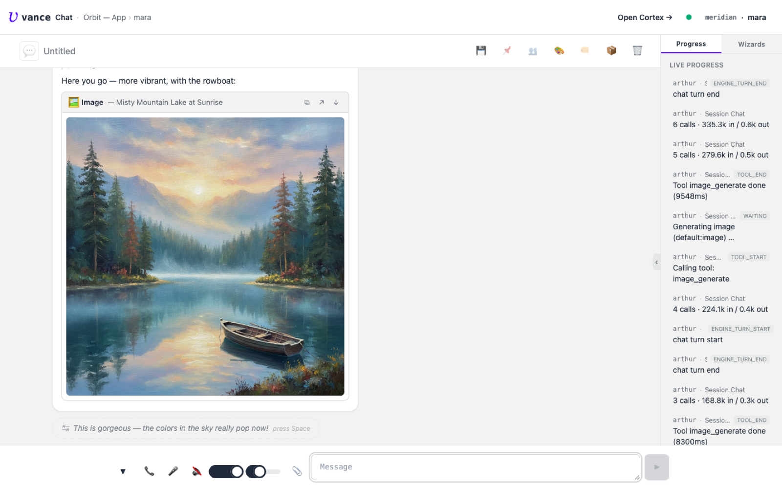Viewport: 782px width, 489px height.
Task: Click the suggestion reply arrows icon
Action: 65,428
